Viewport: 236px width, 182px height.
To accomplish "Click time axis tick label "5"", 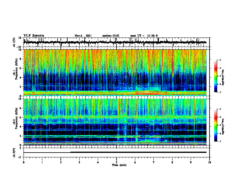I will (117, 162).
